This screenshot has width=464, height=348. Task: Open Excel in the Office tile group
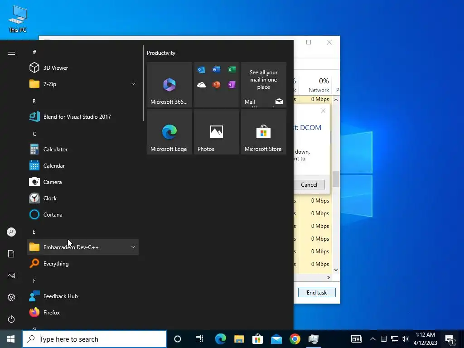point(232,69)
